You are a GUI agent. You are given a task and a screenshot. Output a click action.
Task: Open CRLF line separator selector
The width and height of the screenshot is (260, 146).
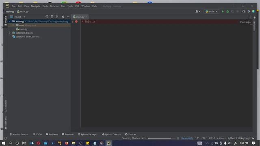coord(204,138)
